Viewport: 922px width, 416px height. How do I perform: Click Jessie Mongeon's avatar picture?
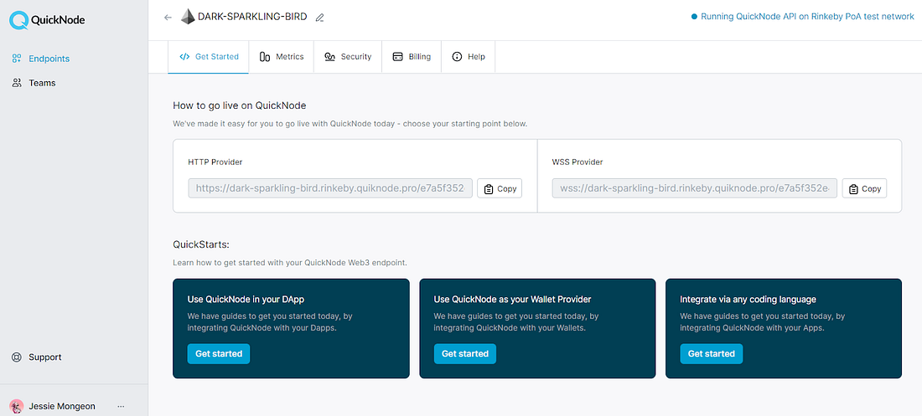[17, 406]
